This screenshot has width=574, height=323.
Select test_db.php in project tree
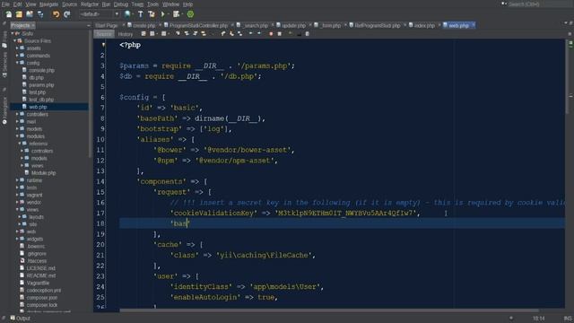41,100
